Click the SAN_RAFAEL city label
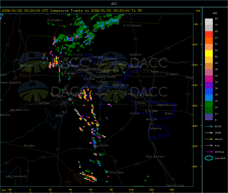This screenshot has width=228, height=193. pos(93,69)
